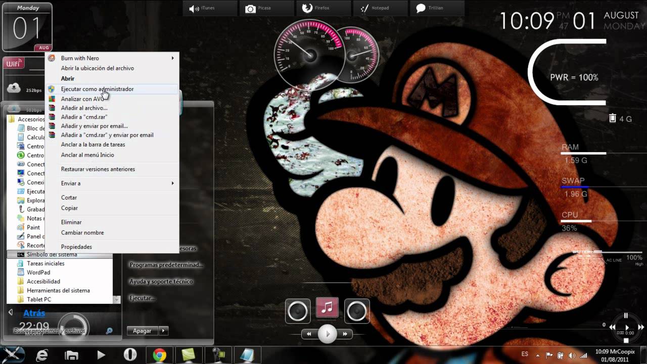Click the Start orb button
The image size is (647, 364).
(14, 355)
